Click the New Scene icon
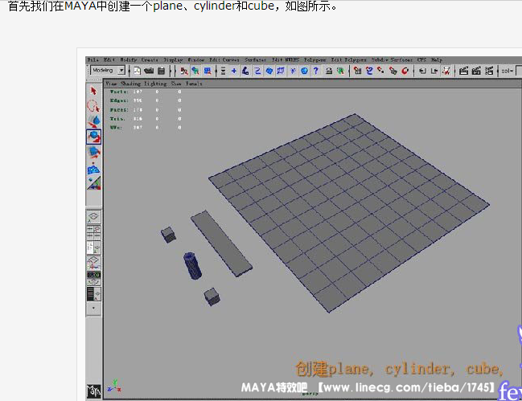522x401 pixels. pyautogui.click(x=138, y=71)
